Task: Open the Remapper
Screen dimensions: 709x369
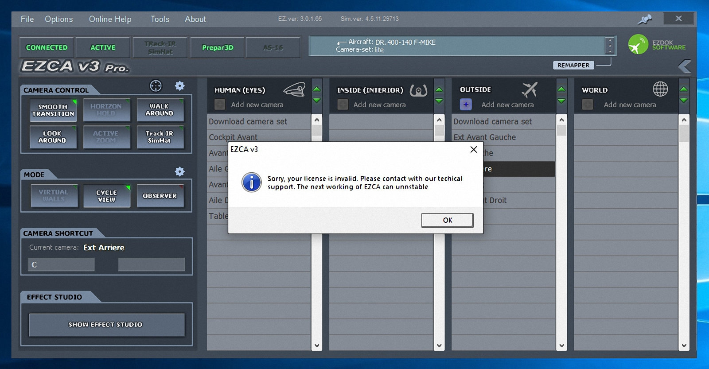Action: [573, 65]
